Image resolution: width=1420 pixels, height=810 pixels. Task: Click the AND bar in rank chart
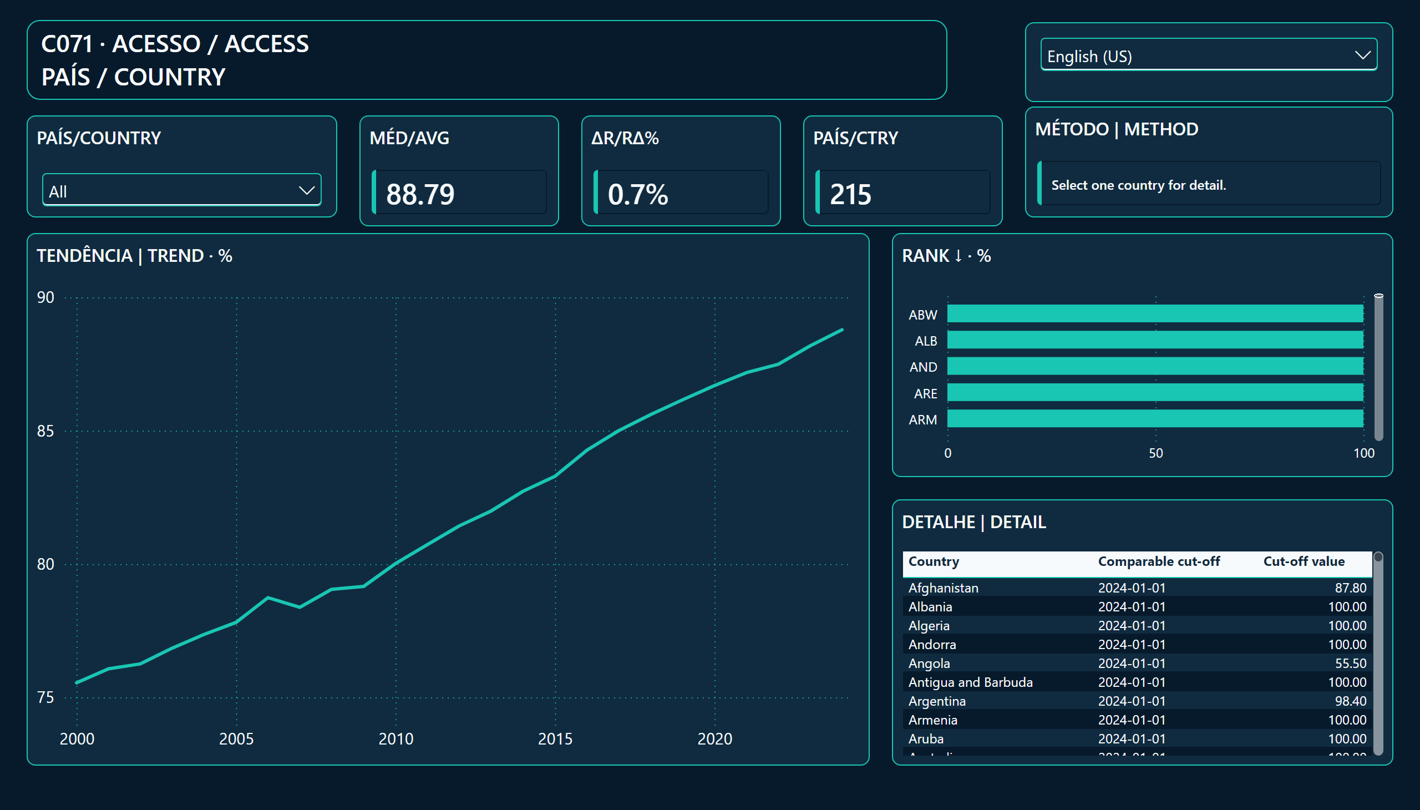[x=1155, y=366]
